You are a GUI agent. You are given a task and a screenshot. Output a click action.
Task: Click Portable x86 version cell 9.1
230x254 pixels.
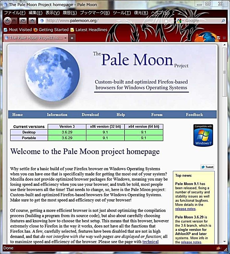pos(105,138)
